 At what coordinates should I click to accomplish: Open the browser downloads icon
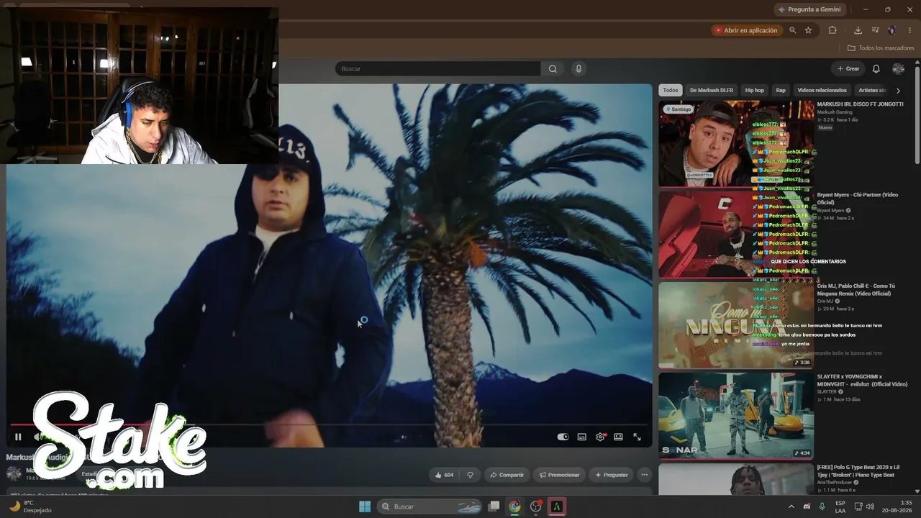(858, 30)
